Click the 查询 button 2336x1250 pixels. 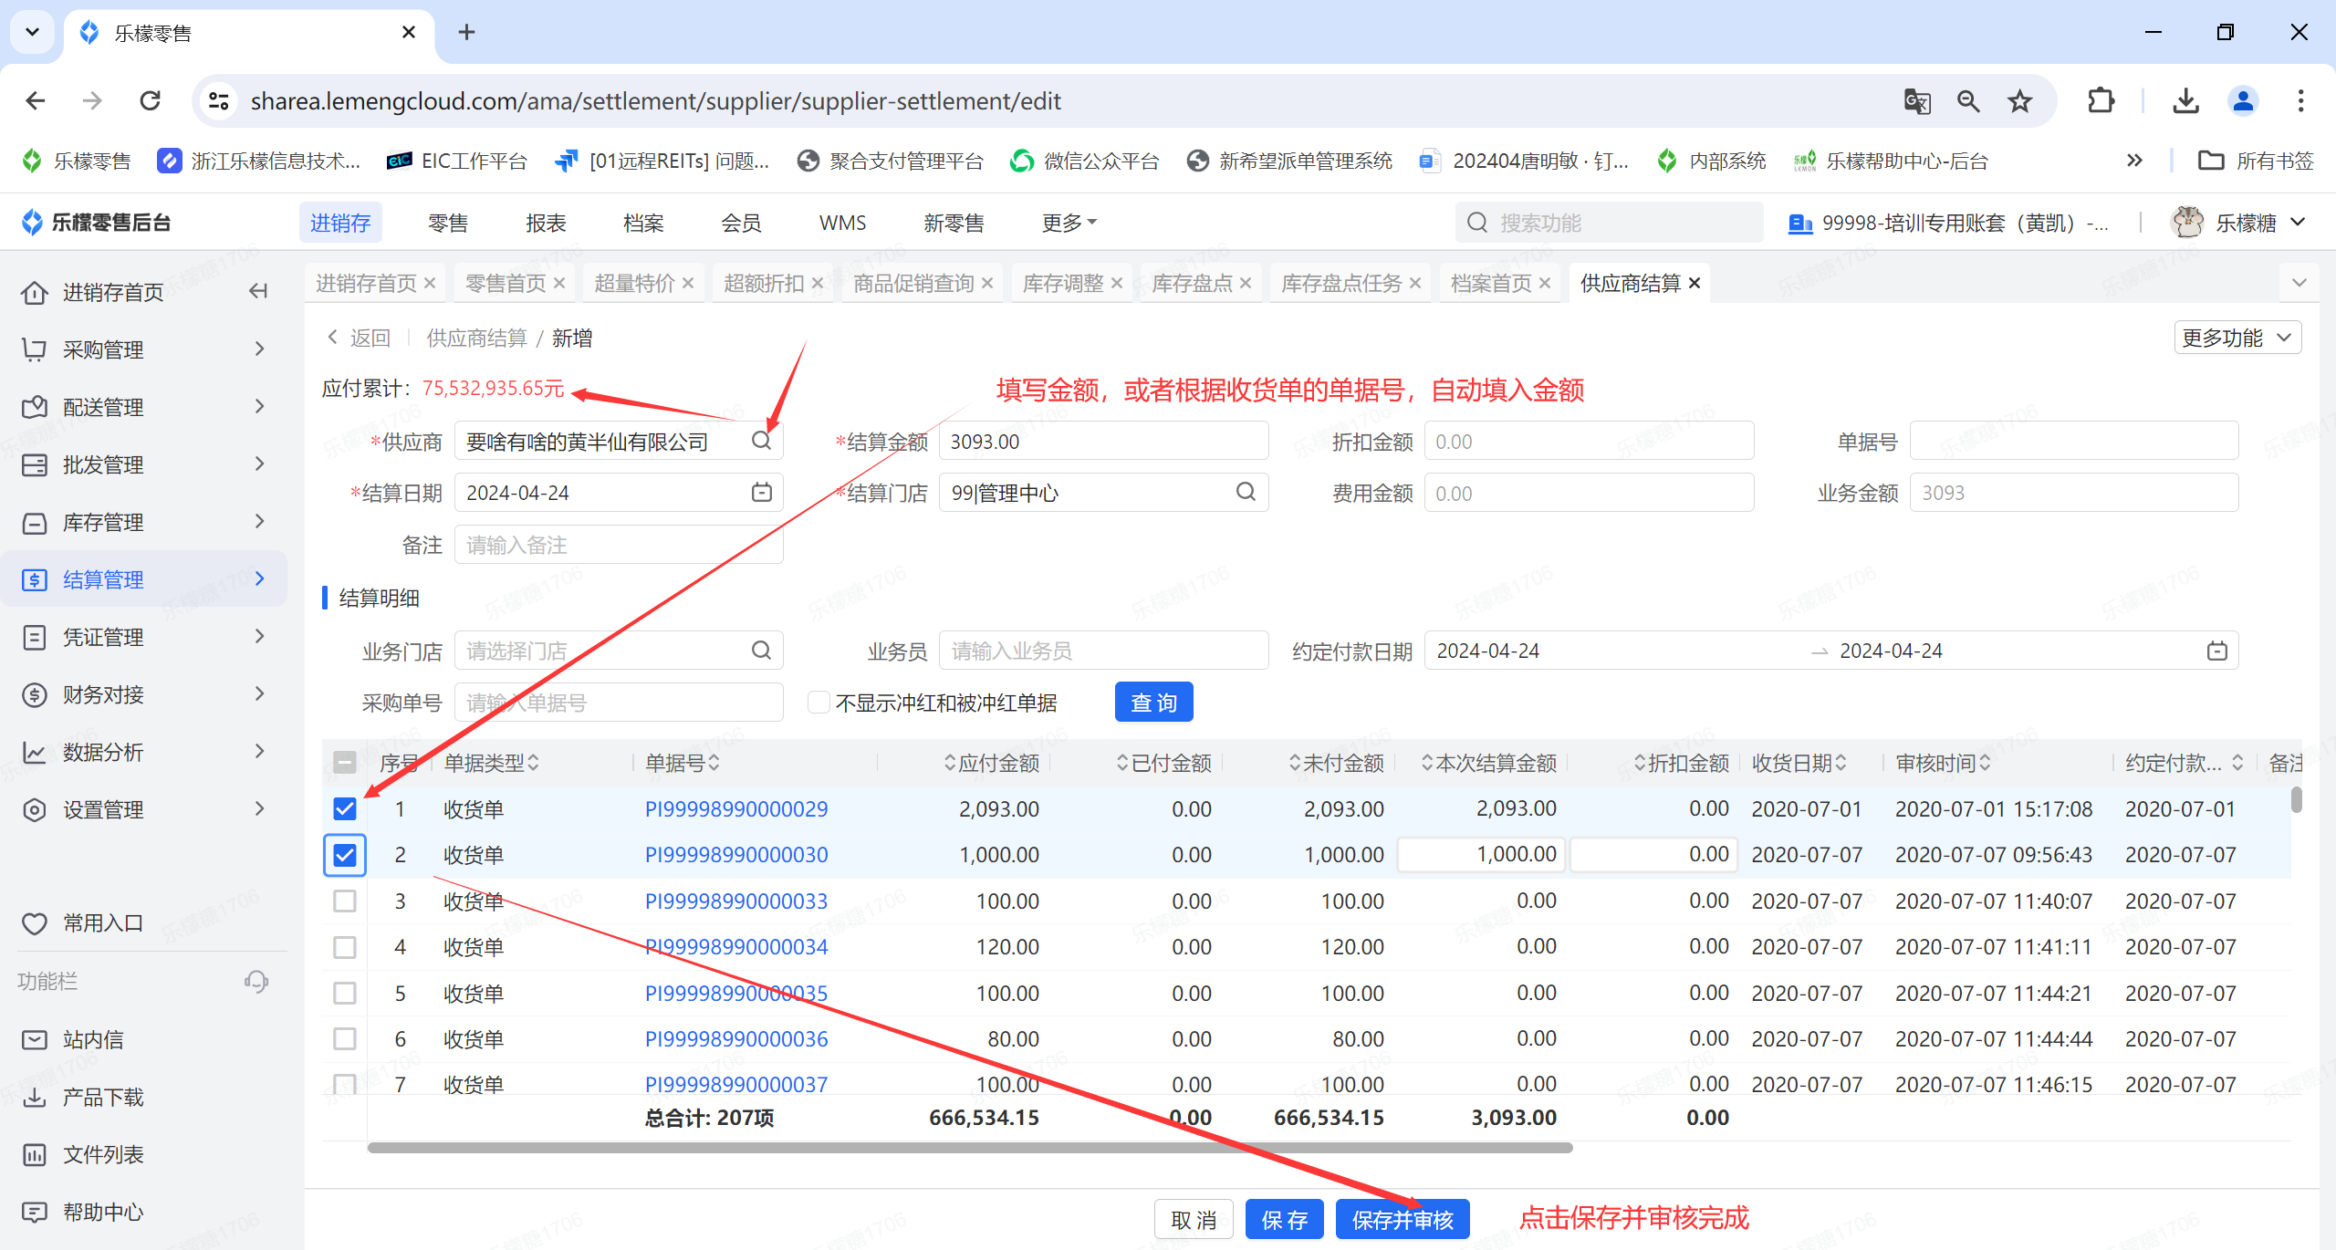(1153, 703)
